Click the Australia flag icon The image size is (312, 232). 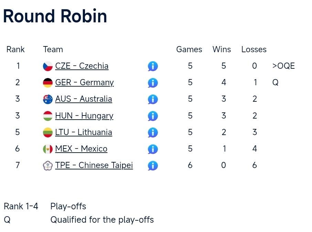point(48,99)
